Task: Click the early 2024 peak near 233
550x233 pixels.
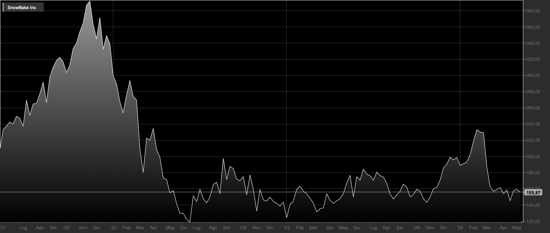Action: pyautogui.click(x=477, y=130)
